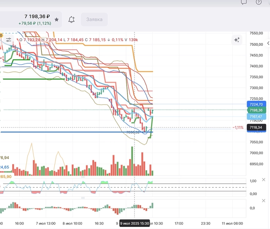Grab the divider handle above oscillator panel

(83, 177)
